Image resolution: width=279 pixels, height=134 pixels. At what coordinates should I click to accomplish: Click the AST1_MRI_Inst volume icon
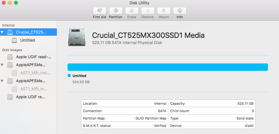click(14, 73)
